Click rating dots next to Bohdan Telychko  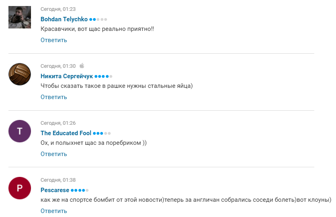tap(98, 19)
